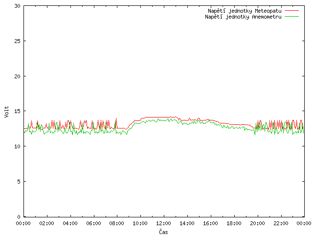Click the green legend line sample

tap(291, 16)
